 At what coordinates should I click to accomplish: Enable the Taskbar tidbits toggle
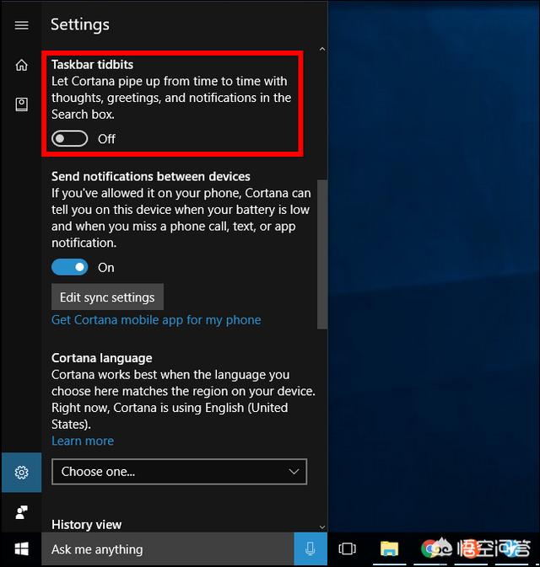click(69, 139)
